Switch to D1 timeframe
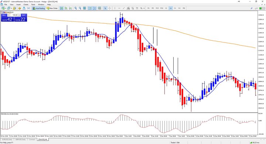Image resolution: width=266 pixels, height=144 pixels. coord(175,8)
